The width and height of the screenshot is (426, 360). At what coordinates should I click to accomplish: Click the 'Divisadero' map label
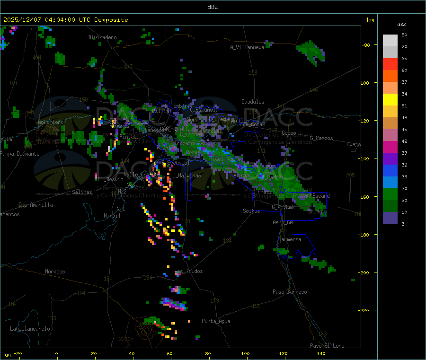point(102,37)
